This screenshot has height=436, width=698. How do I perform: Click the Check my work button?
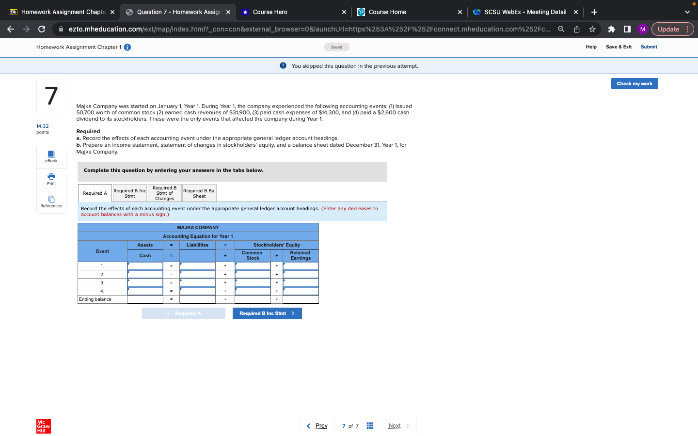click(634, 83)
